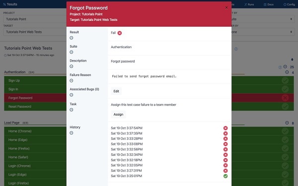Open the Docs menu item
The image size is (298, 186).
tap(269, 4)
